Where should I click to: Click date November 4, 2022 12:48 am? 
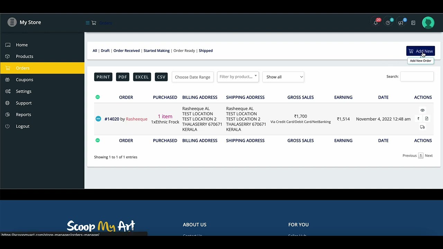click(383, 119)
